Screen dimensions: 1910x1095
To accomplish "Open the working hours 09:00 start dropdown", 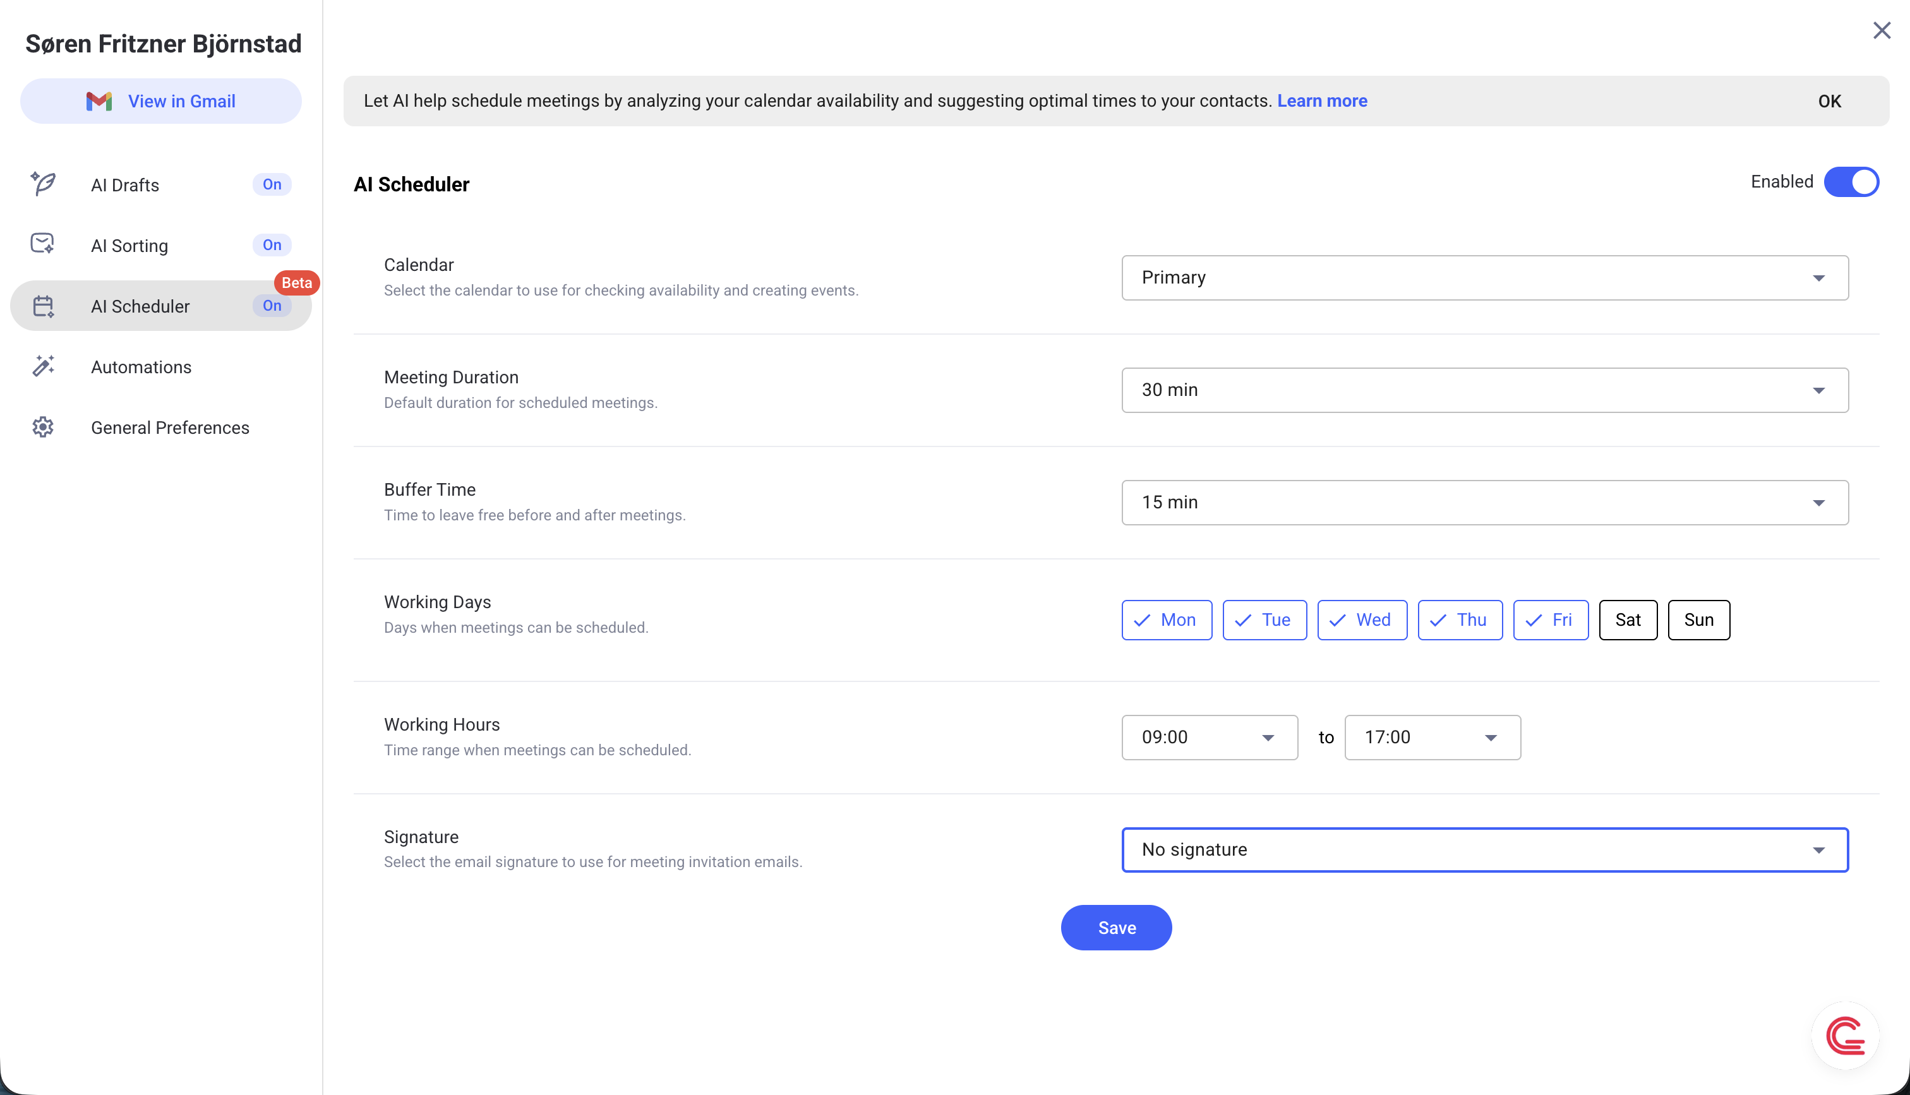I will point(1208,737).
